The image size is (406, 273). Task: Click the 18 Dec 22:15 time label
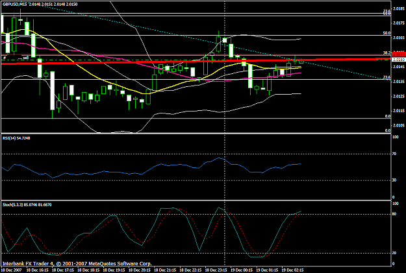pyautogui.click(x=190, y=270)
